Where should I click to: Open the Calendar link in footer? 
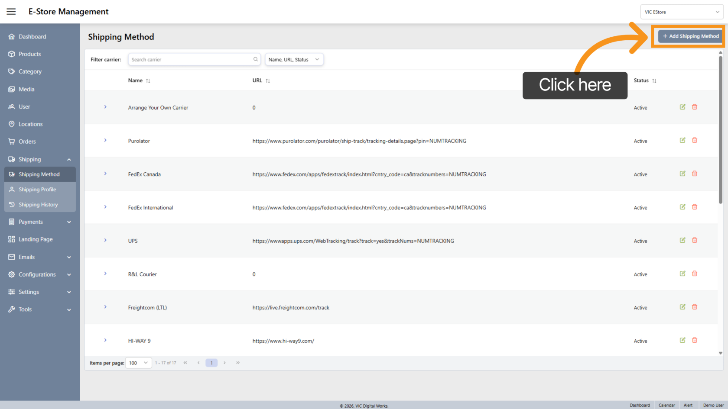pyautogui.click(x=666, y=406)
